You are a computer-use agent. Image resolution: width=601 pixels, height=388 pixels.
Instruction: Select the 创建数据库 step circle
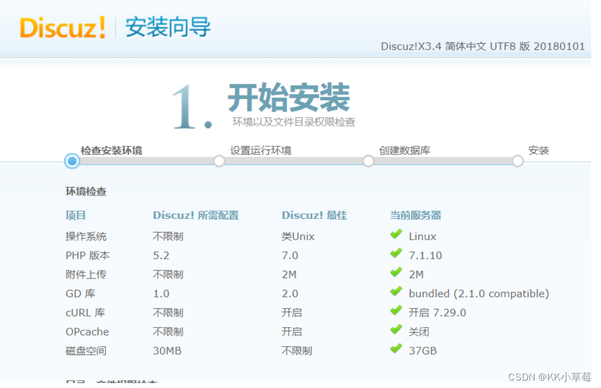tap(368, 161)
